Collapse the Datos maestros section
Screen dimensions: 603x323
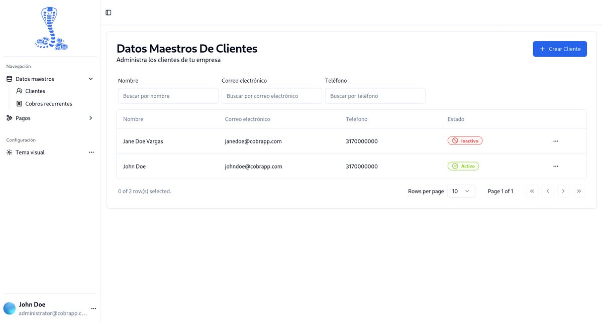(x=90, y=79)
